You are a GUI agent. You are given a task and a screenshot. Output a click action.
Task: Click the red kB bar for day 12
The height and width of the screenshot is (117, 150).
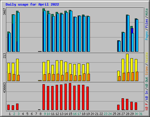click(x=57, y=97)
